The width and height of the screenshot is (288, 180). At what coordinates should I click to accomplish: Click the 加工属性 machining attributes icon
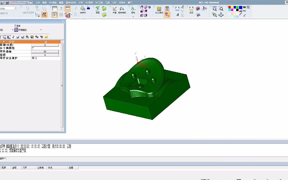tap(159, 9)
